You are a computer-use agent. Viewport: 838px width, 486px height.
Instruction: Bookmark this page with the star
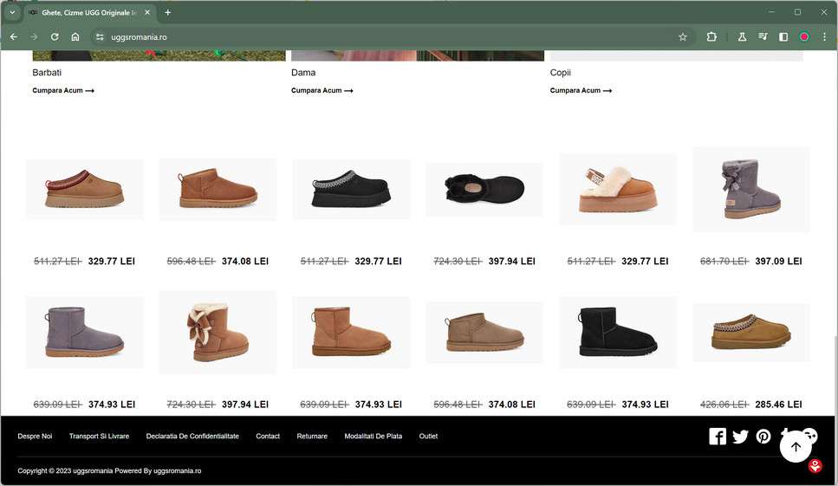click(683, 37)
